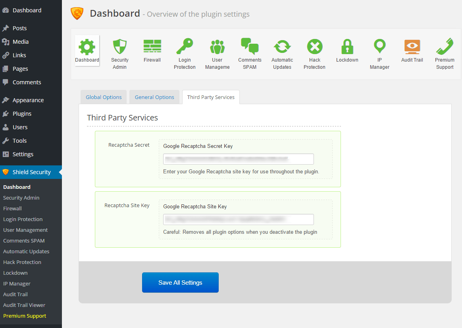
Task: Click the Tools wrench icon
Action: click(6, 141)
